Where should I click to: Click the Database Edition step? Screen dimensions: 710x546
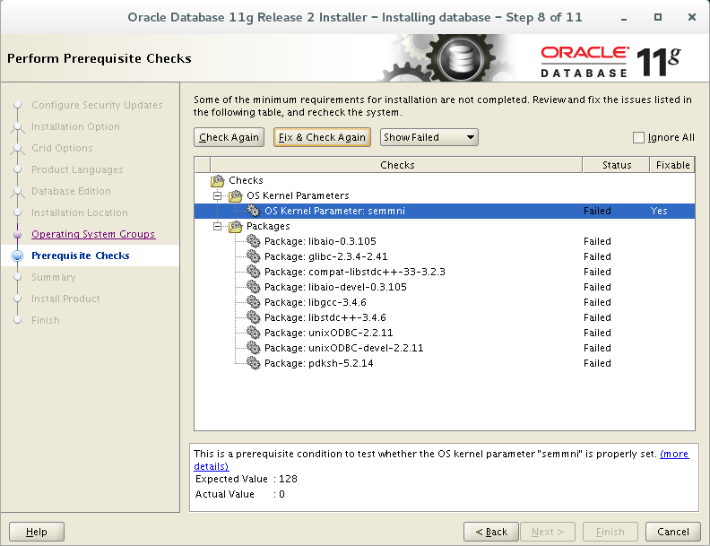[x=71, y=191]
